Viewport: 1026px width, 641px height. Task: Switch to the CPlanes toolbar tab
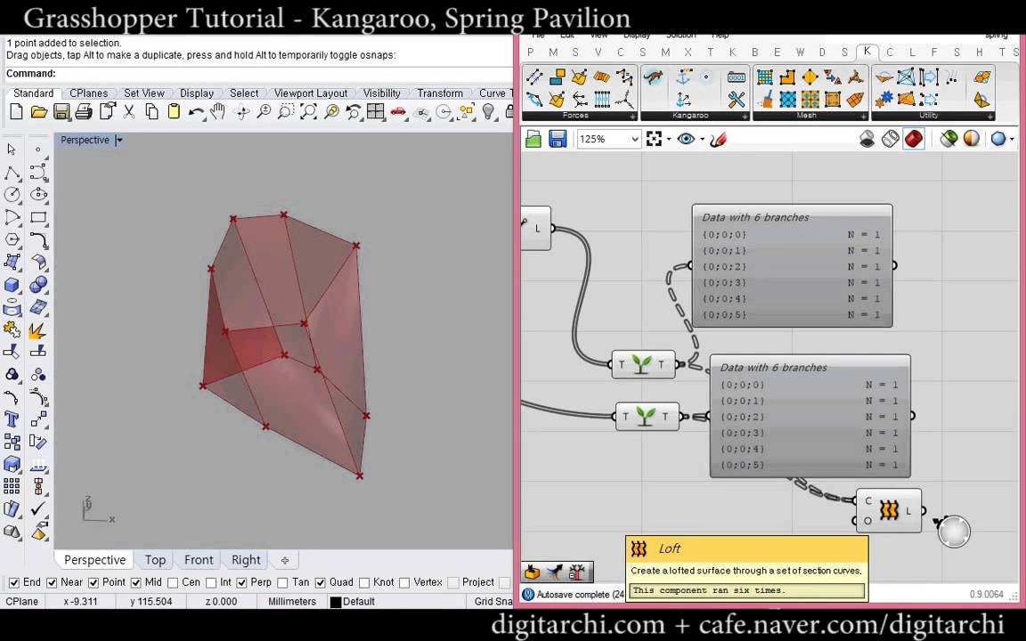[88, 93]
